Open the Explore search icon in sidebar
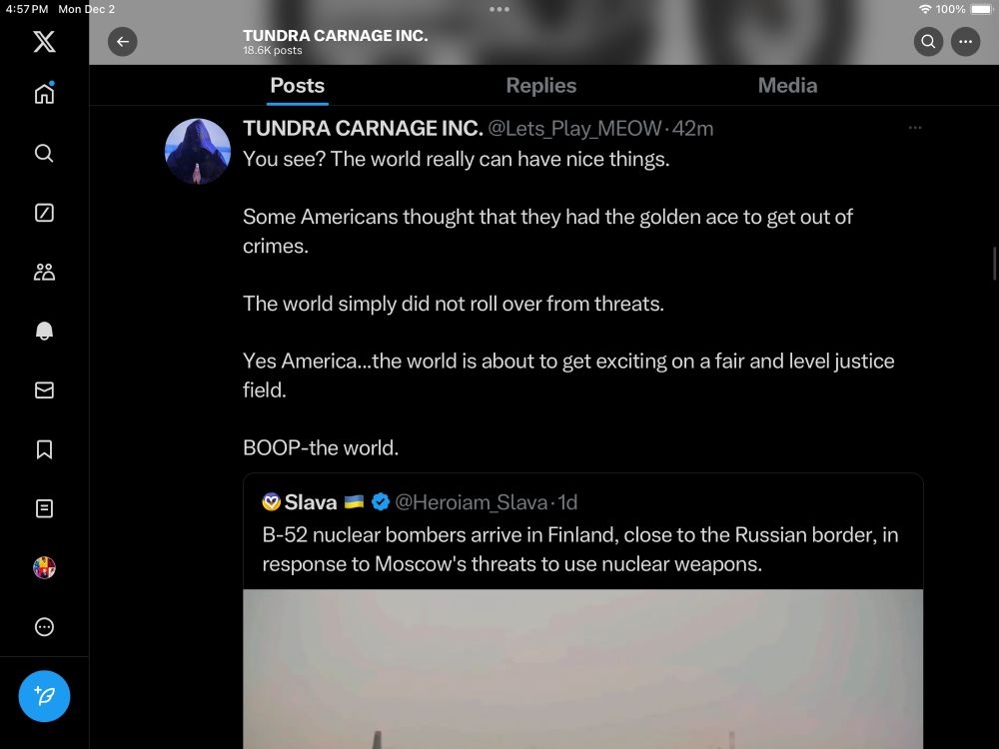 pos(44,153)
